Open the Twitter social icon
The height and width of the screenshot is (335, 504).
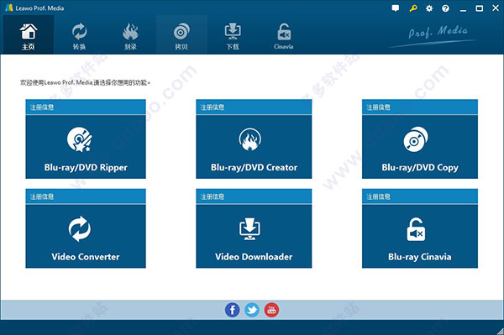pos(252,310)
